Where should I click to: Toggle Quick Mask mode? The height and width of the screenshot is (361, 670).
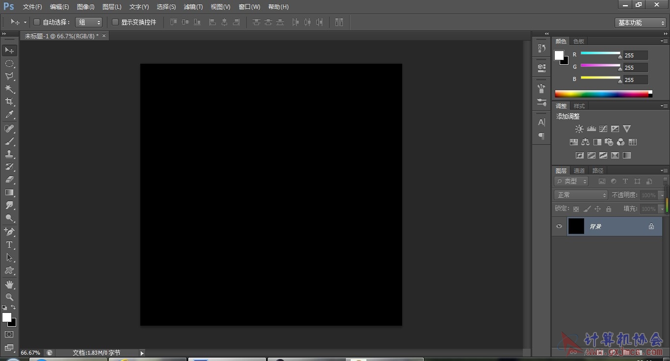[9, 334]
